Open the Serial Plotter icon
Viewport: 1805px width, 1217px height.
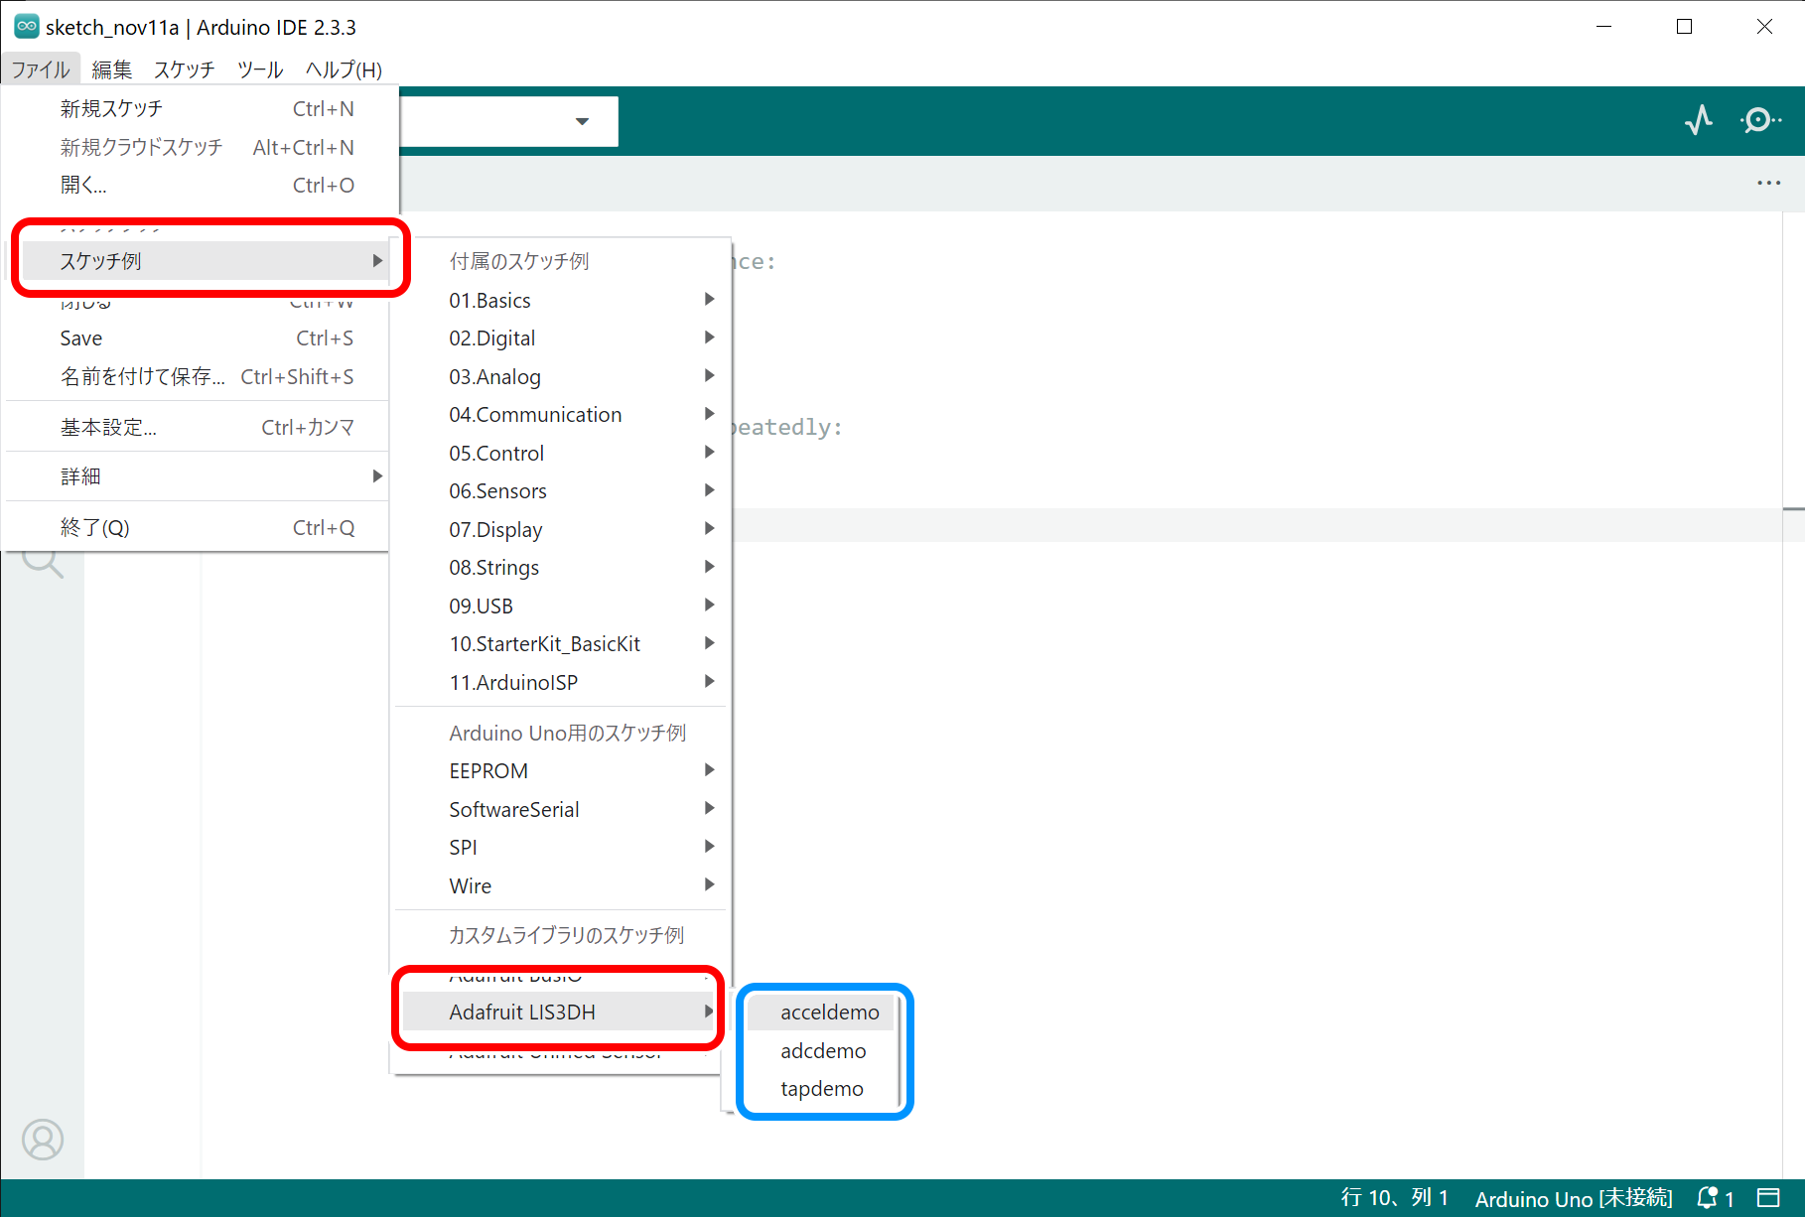1699,121
